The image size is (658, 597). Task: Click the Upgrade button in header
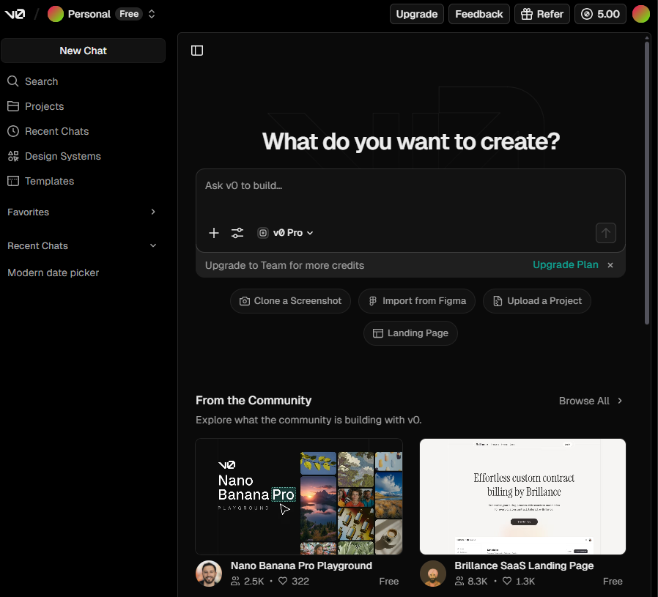(417, 14)
